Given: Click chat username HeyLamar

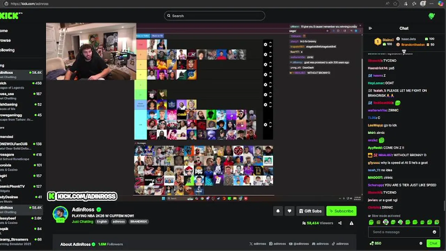Looking at the screenshot, I should pyautogui.click(x=376, y=83).
